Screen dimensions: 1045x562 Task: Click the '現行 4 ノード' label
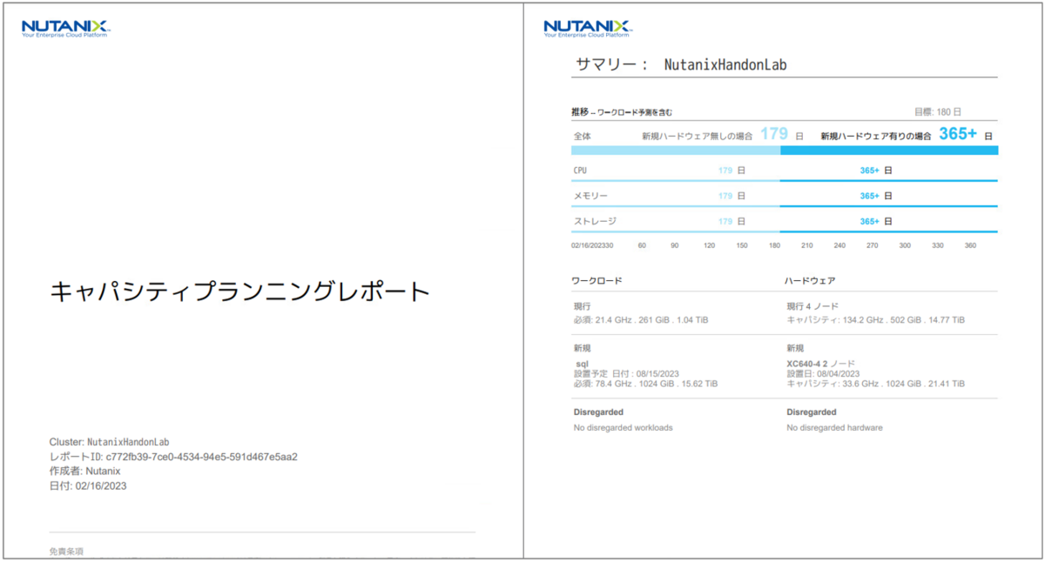click(x=813, y=307)
